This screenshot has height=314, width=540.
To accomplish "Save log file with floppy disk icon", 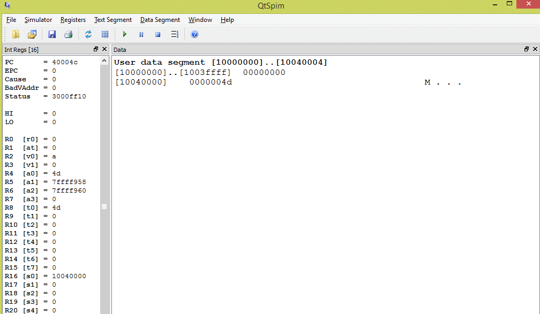I will (x=52, y=34).
